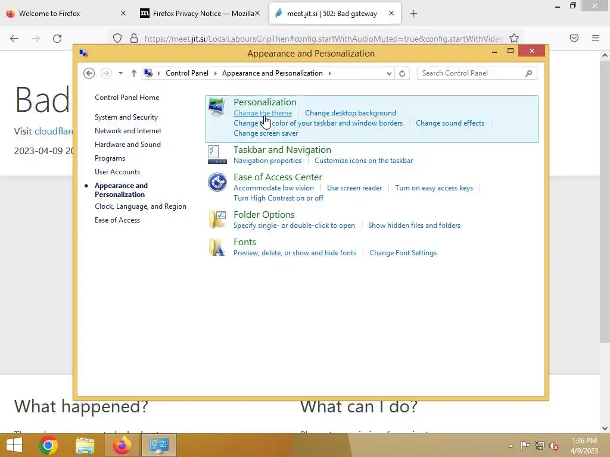Open Hardware and Sound category
This screenshot has width=610, height=457.
127,144
